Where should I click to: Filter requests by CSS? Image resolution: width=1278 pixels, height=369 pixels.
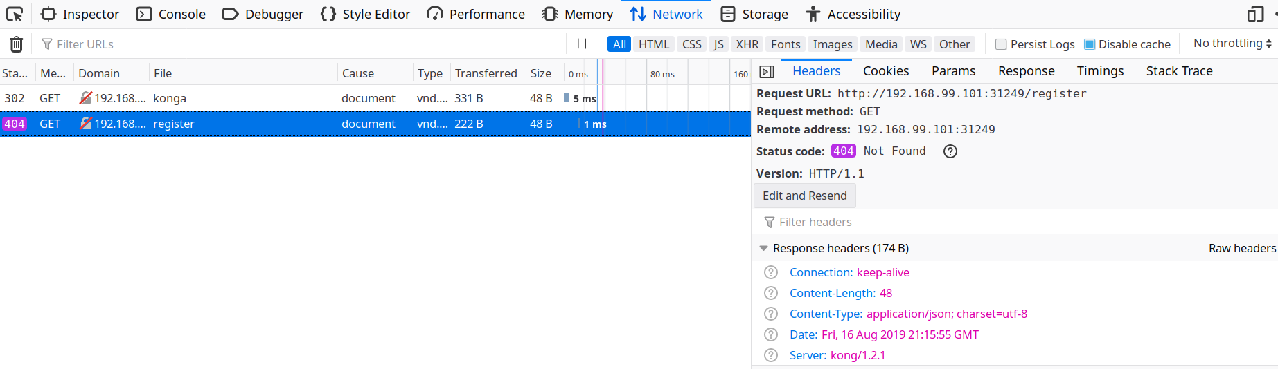pyautogui.click(x=692, y=44)
